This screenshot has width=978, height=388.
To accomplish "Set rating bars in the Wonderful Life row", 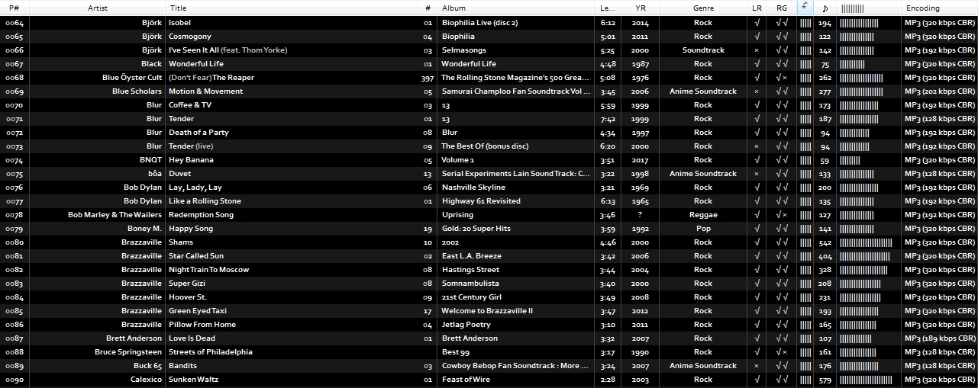I will tap(805, 64).
